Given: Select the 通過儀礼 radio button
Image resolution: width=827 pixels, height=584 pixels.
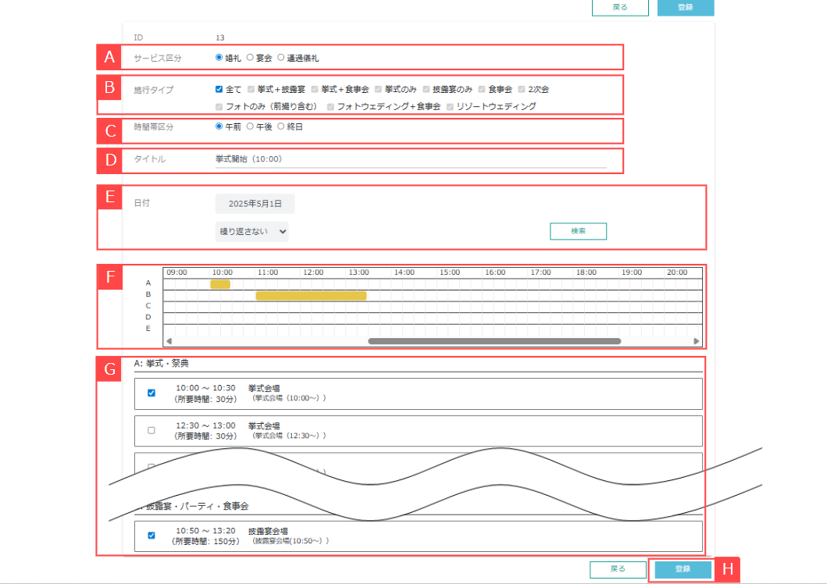Looking at the screenshot, I should 281,58.
